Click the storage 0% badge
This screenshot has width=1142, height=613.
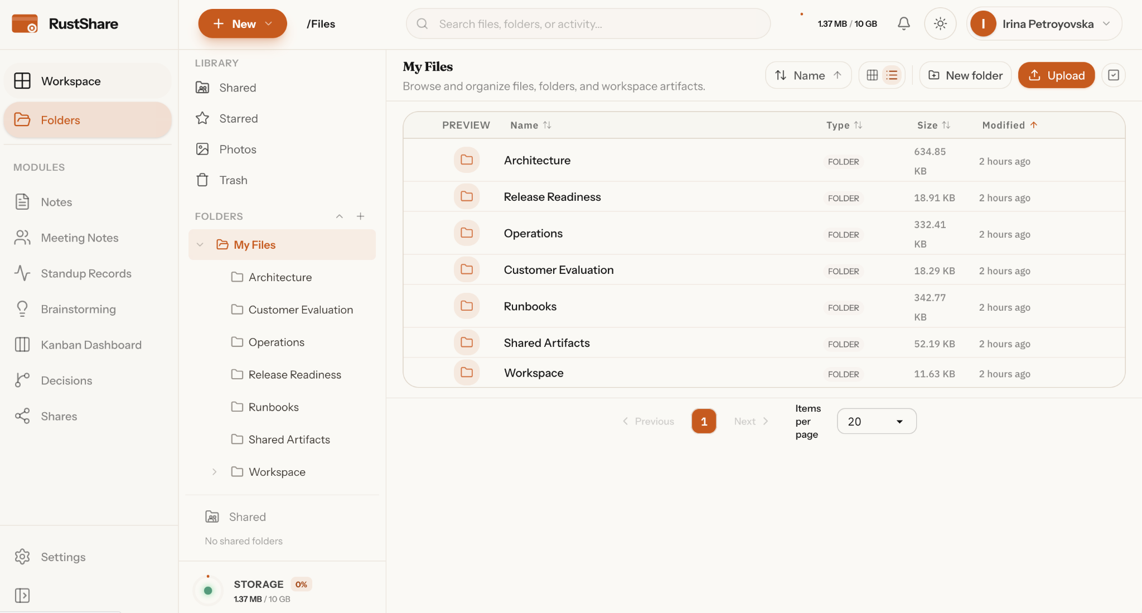pos(301,584)
